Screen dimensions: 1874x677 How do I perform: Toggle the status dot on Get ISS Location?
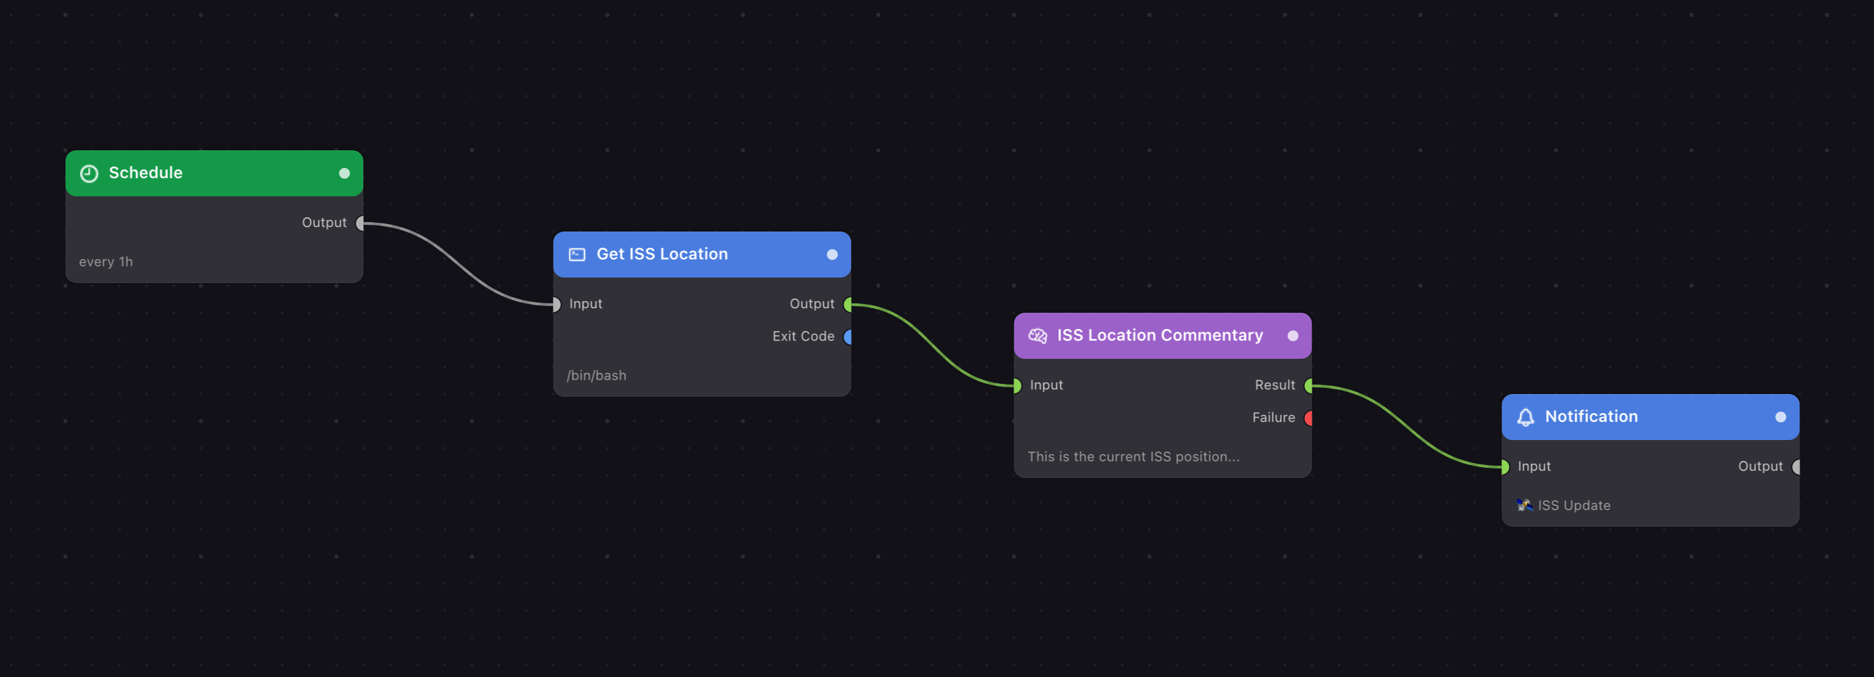coord(832,255)
